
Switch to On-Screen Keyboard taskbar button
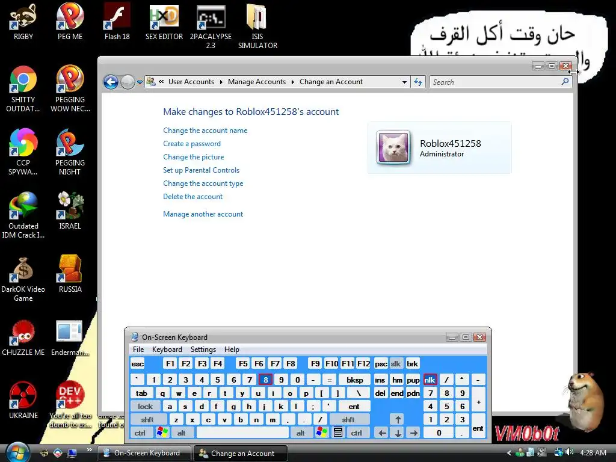tap(144, 453)
